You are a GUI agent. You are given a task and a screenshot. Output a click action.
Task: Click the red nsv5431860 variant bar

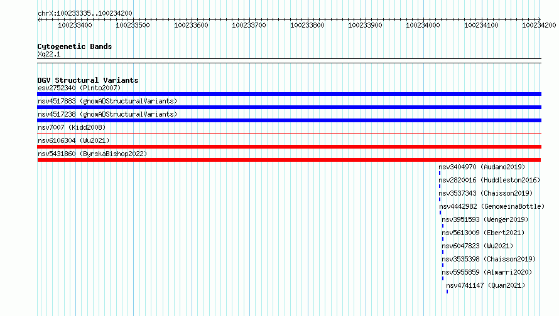[x=289, y=160]
